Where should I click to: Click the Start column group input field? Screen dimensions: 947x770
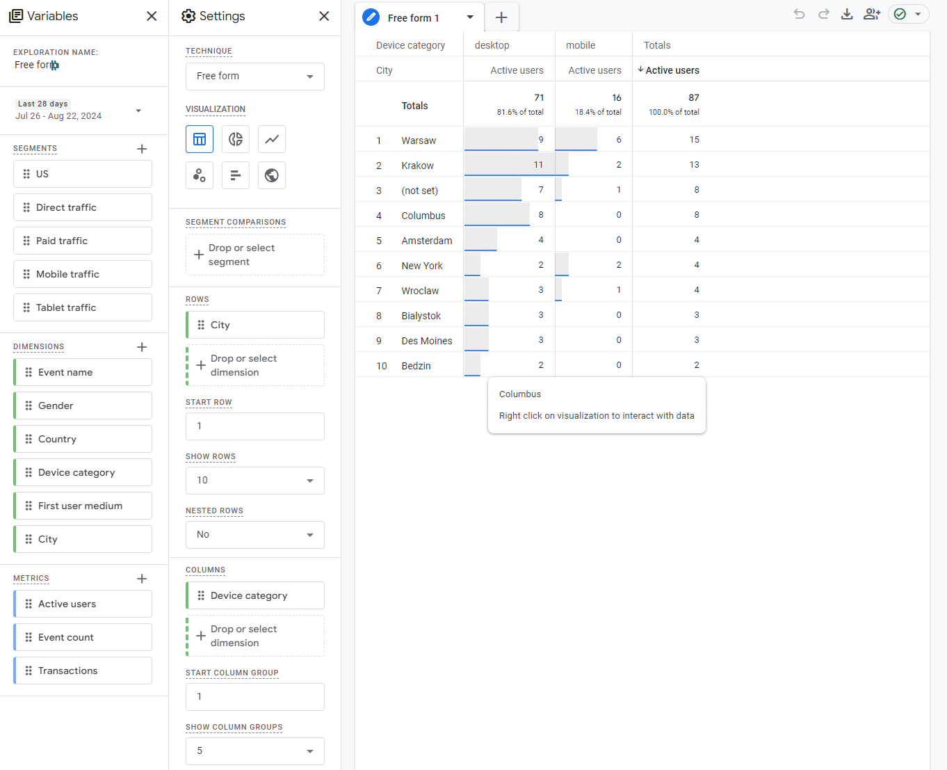pyautogui.click(x=255, y=697)
